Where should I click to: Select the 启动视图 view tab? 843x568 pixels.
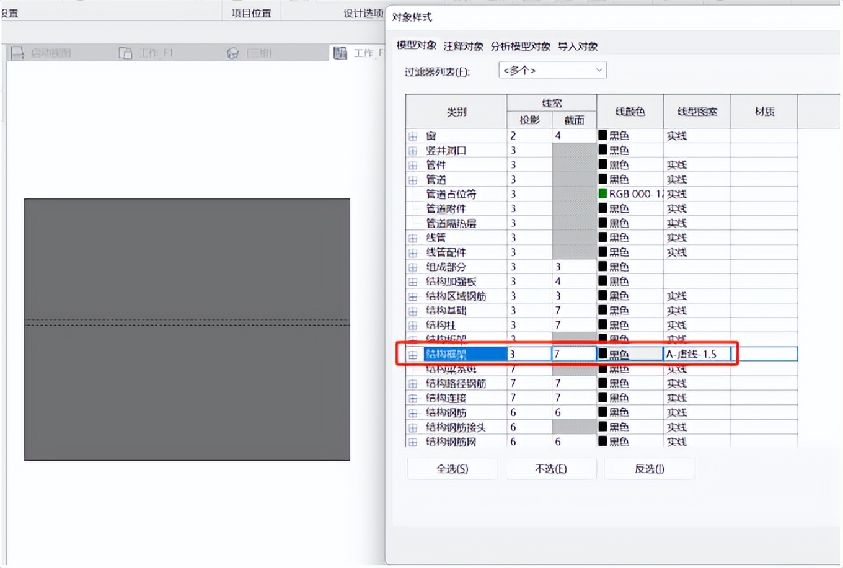51,53
